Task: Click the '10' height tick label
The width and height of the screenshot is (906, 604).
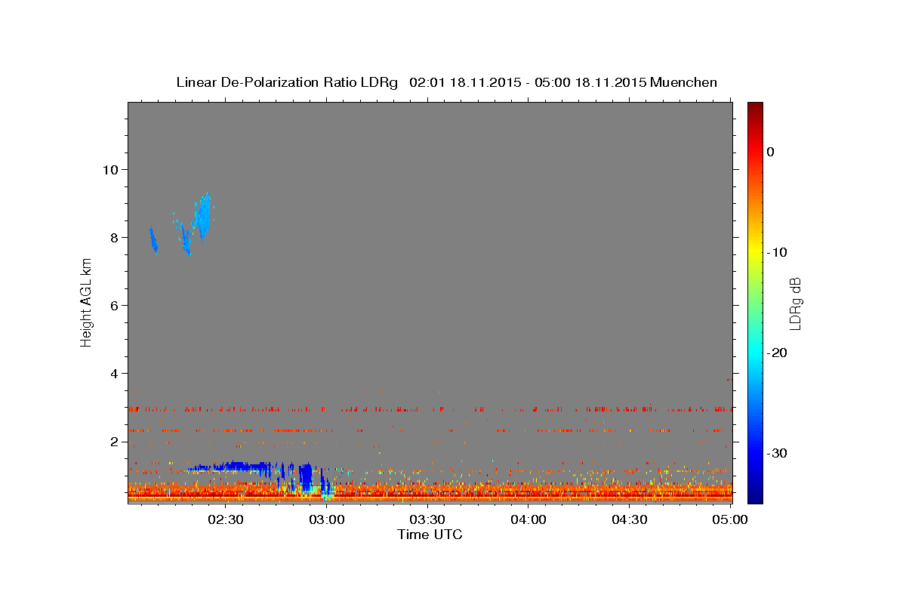Action: (109, 169)
